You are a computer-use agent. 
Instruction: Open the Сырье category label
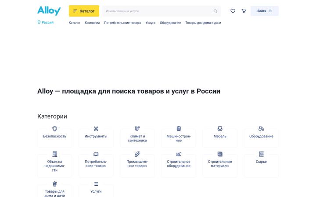pyautogui.click(x=261, y=162)
